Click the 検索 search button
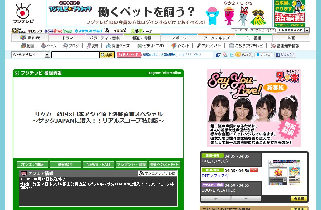 pos(107,55)
